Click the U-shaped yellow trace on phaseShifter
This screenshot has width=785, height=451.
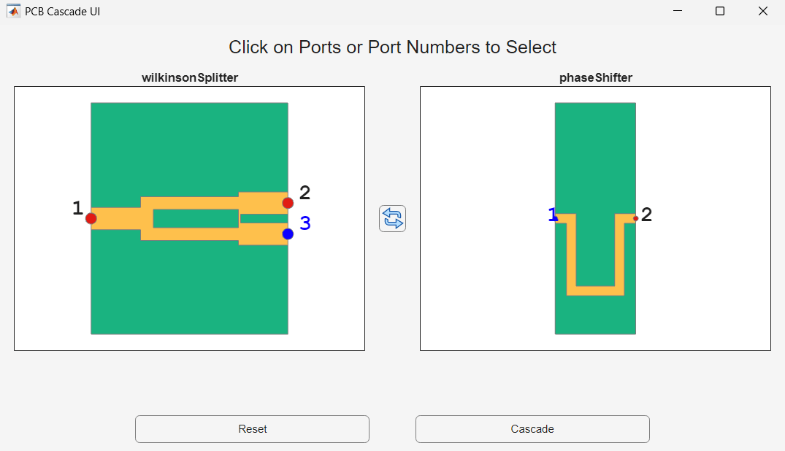(x=595, y=290)
